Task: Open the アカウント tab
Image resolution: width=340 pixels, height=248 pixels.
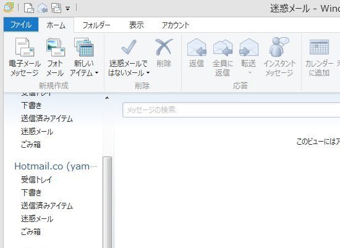Action: [176, 25]
